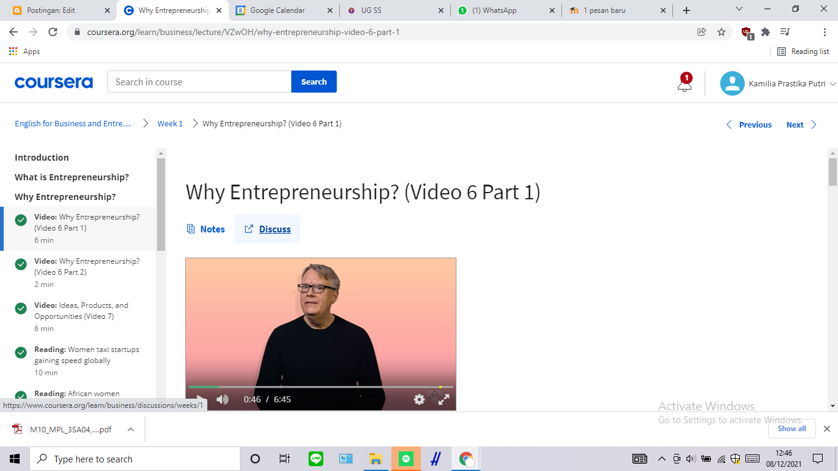Switch to the Google Calendar tab
The width and height of the screenshot is (838, 471).
pos(284,10)
